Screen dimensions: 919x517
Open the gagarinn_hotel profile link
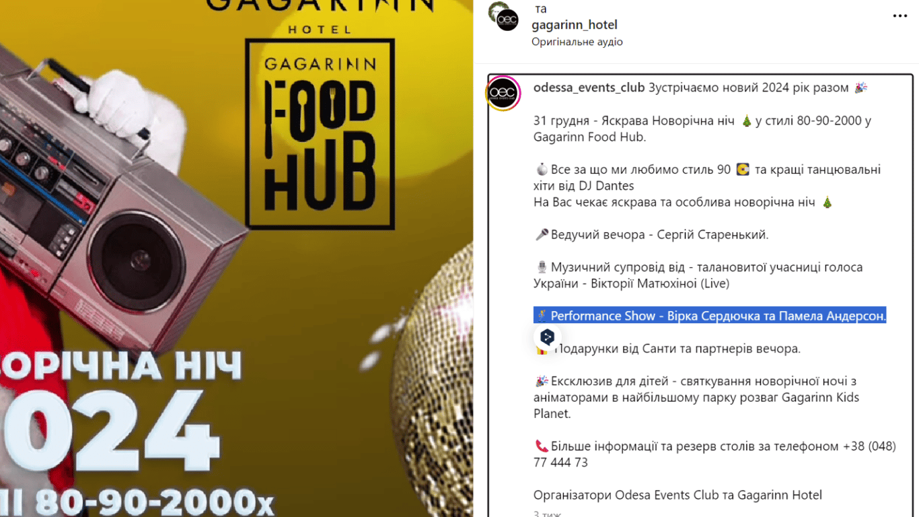(575, 25)
